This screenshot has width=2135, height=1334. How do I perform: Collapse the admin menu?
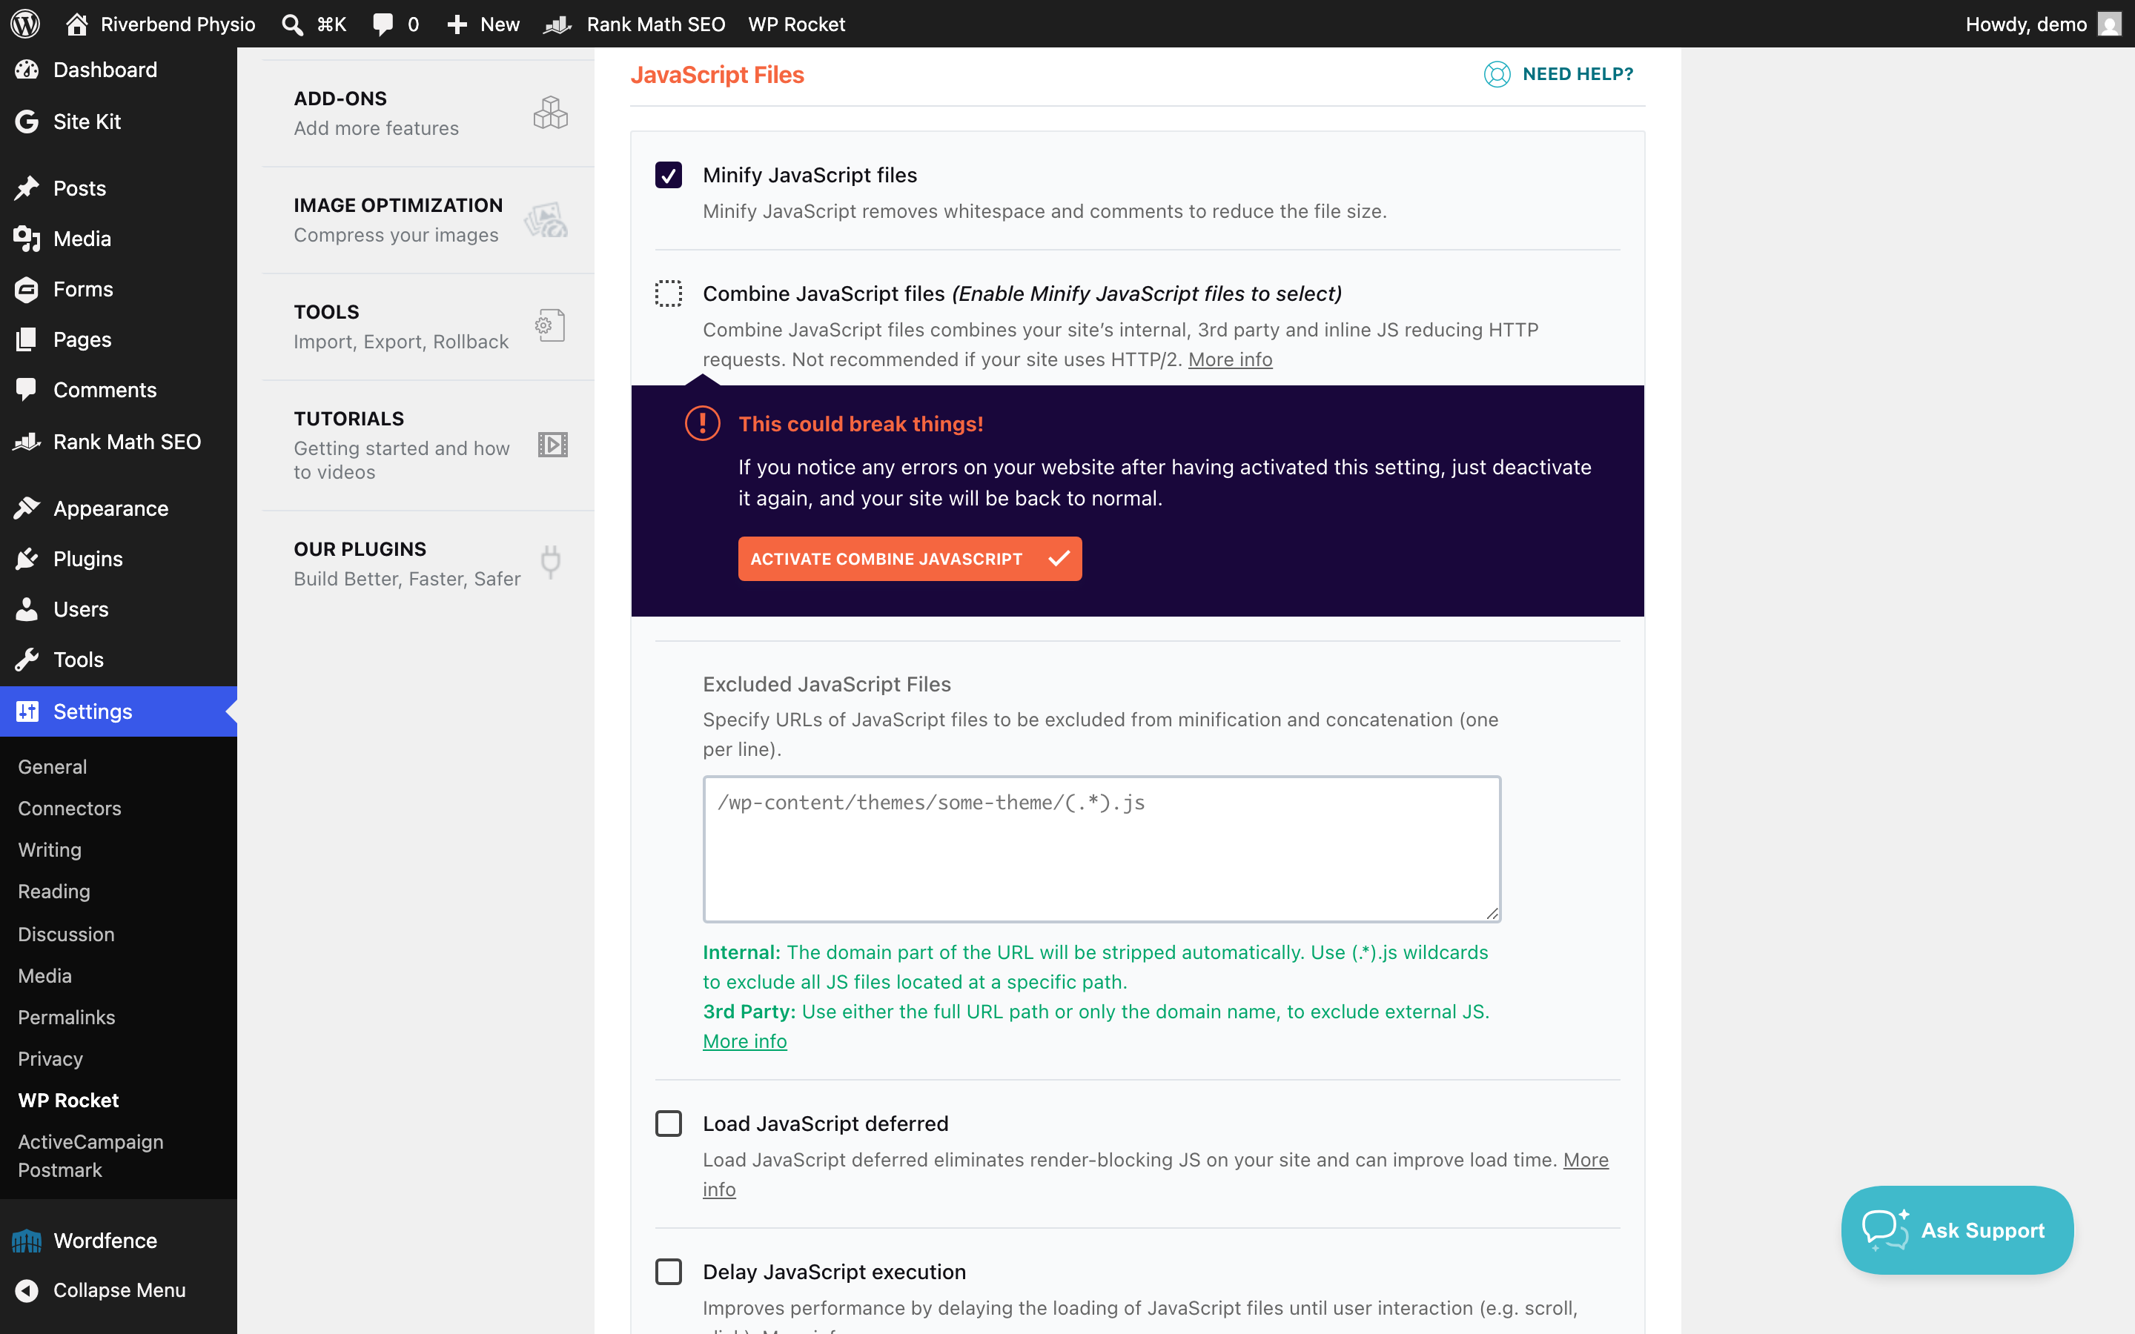click(118, 1290)
